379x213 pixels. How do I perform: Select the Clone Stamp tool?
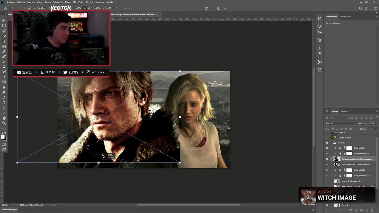[4, 67]
